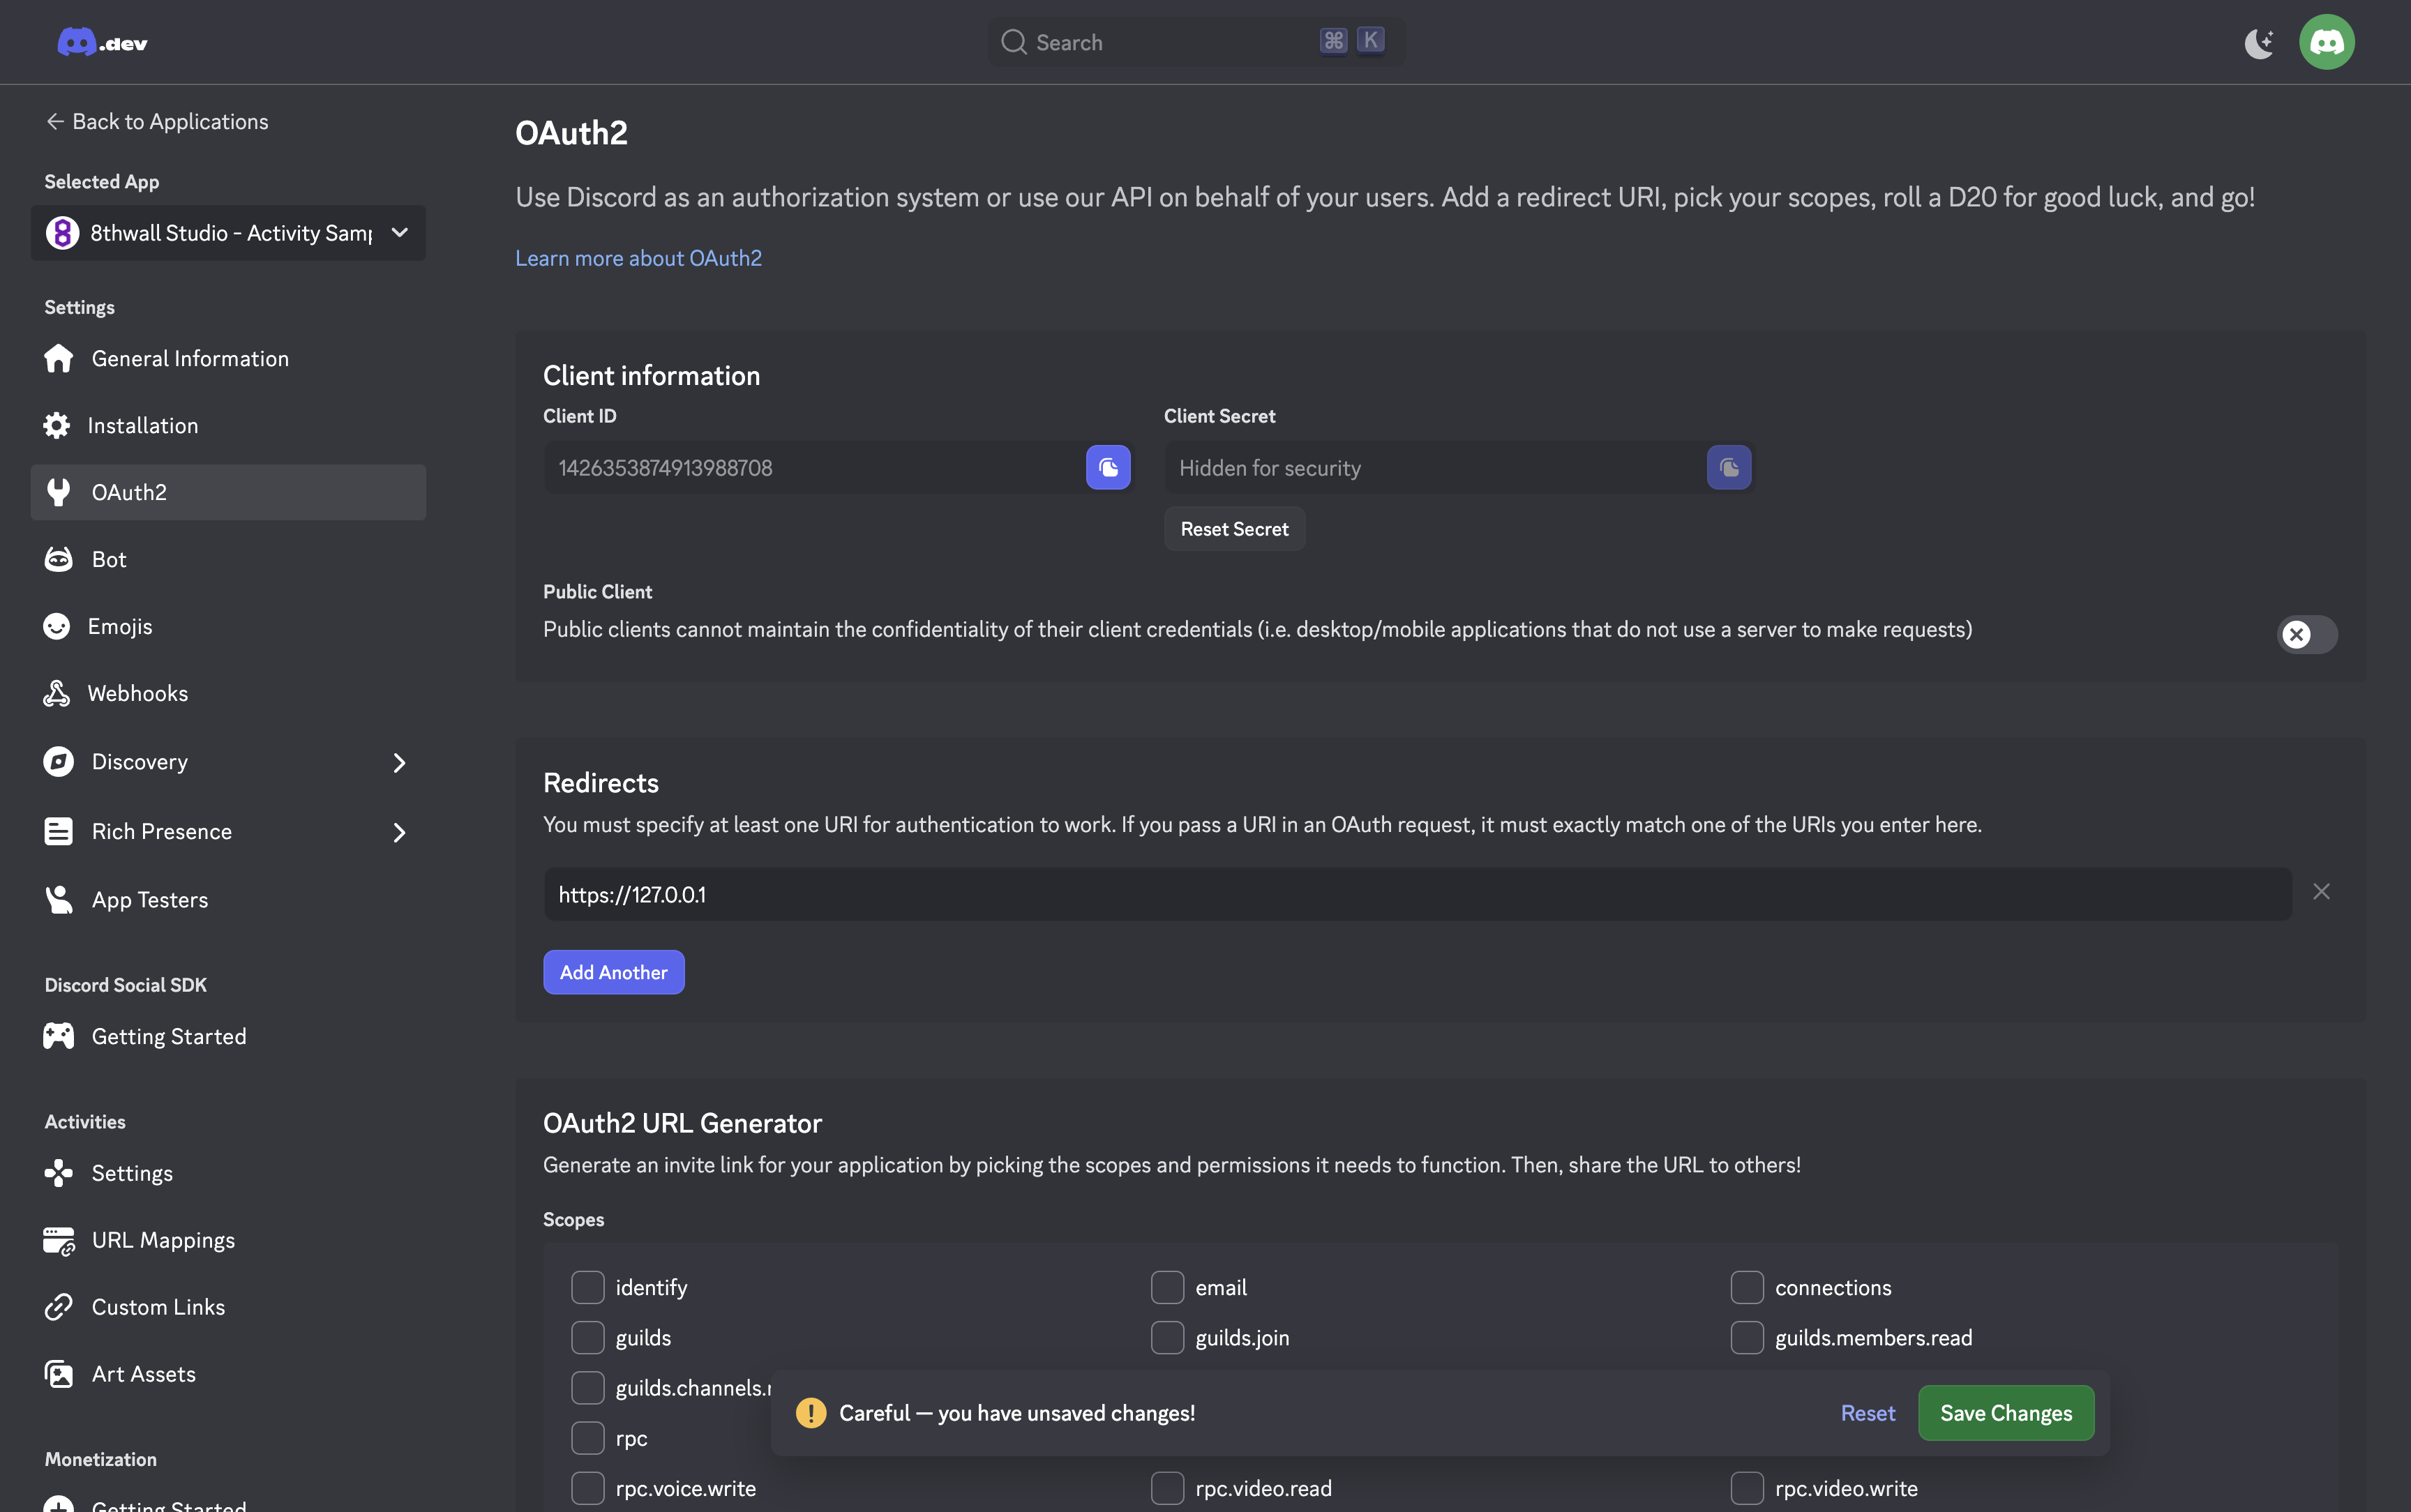Viewport: 2411px width, 1512px height.
Task: Expand the Discovery sidebar section
Action: point(398,763)
